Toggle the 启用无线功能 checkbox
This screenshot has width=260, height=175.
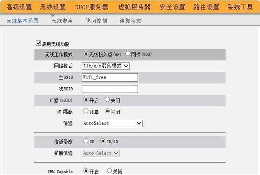38,43
